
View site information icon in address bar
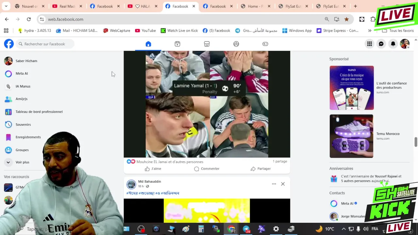(x=42, y=19)
